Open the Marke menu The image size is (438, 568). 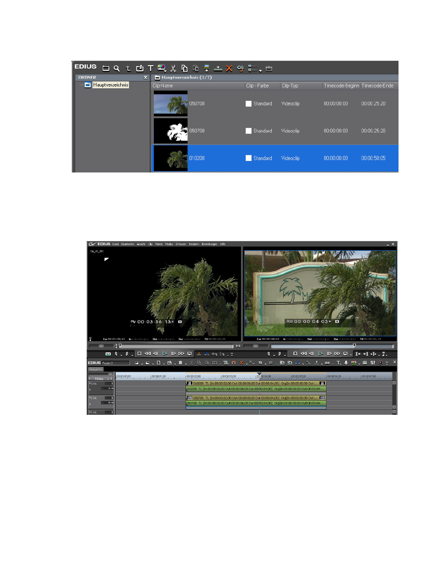click(159, 244)
